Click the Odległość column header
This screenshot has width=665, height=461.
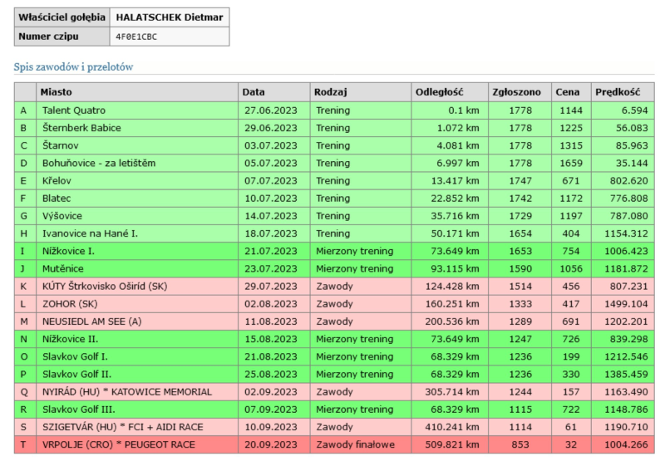[439, 93]
